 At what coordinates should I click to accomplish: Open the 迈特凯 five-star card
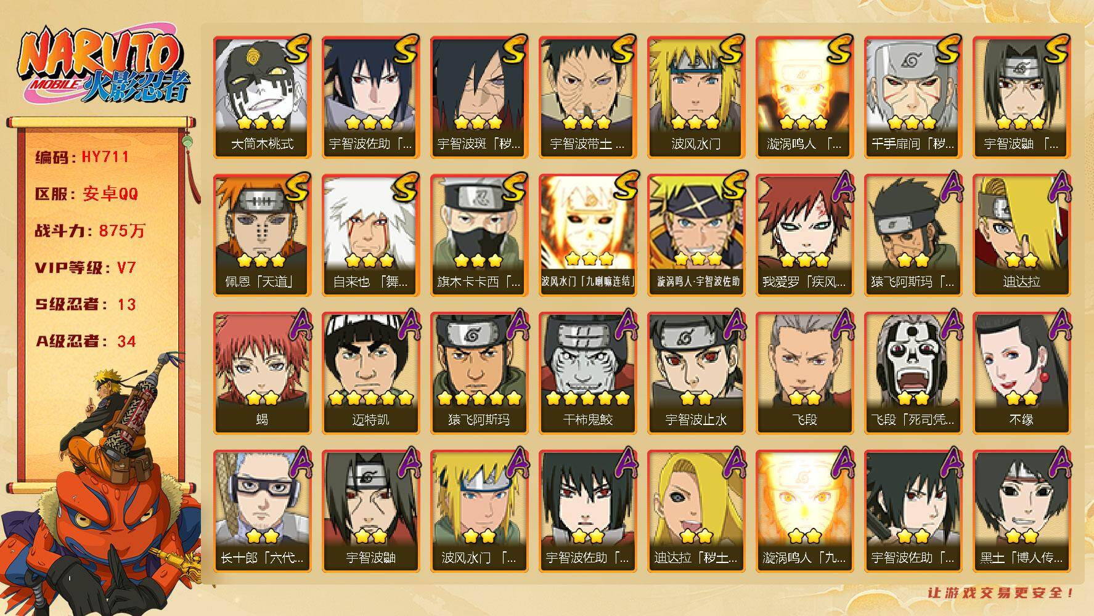pos(371,373)
